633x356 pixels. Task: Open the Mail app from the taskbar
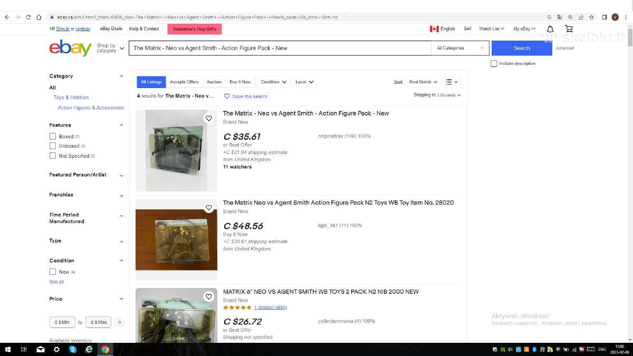tap(41, 349)
